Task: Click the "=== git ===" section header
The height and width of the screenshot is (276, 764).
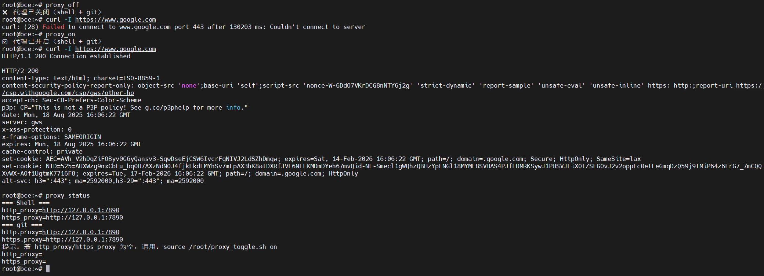Action: (x=22, y=225)
